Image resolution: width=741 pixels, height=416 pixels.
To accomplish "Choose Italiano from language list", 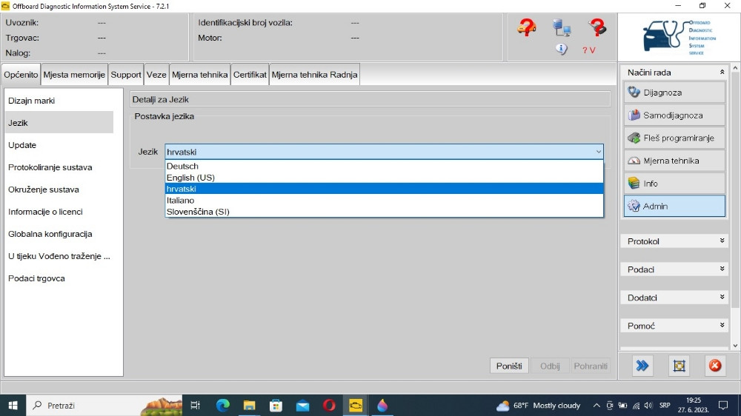I will (384, 200).
